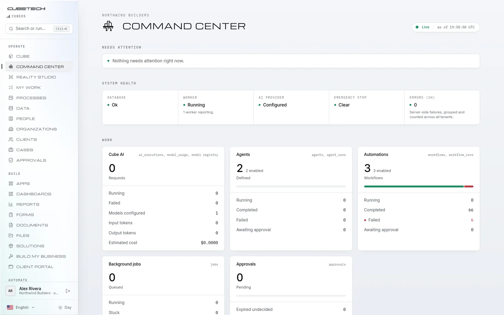Select Command Center menu item
Screen dimensions: 504x315
(x=39, y=67)
